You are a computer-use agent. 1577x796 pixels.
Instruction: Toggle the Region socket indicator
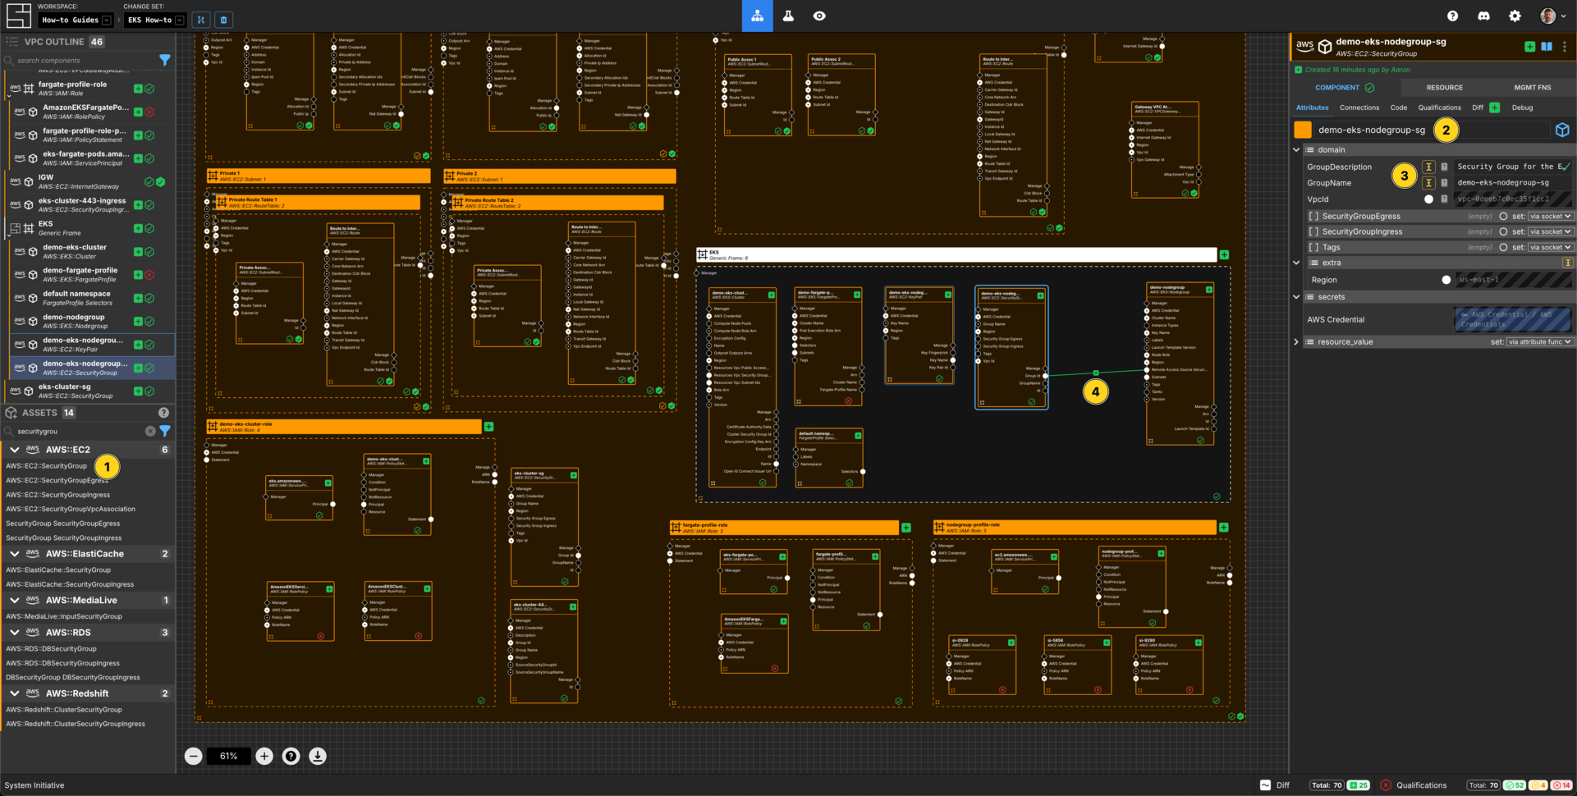[x=1446, y=280]
